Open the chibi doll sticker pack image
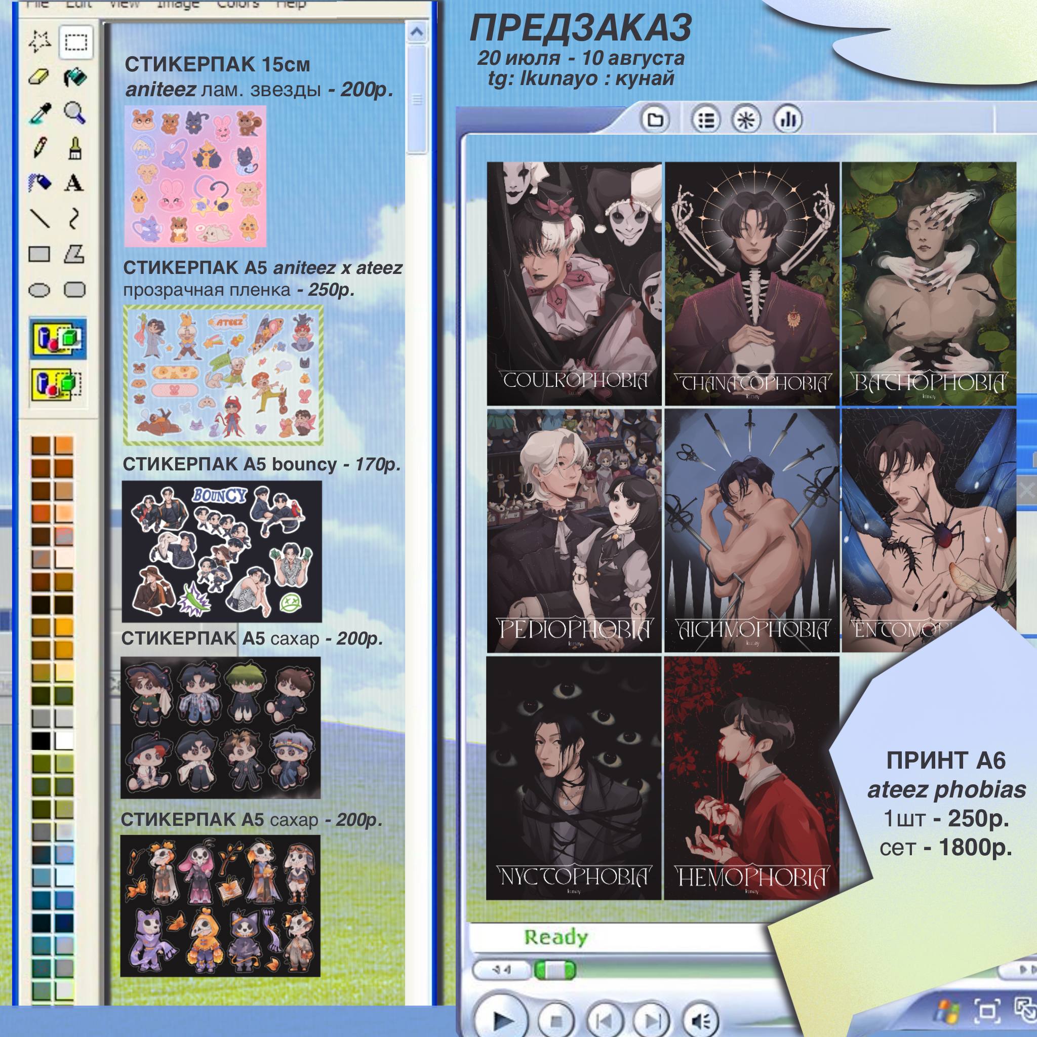The width and height of the screenshot is (1037, 1037). click(220, 727)
